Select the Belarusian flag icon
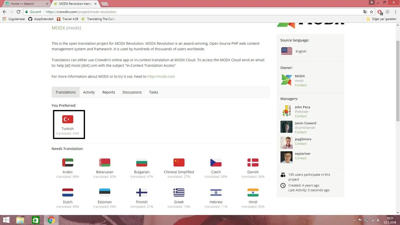The height and width of the screenshot is (225, 400). [x=105, y=162]
